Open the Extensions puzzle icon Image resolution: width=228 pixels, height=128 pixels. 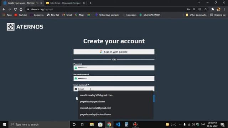213,9
